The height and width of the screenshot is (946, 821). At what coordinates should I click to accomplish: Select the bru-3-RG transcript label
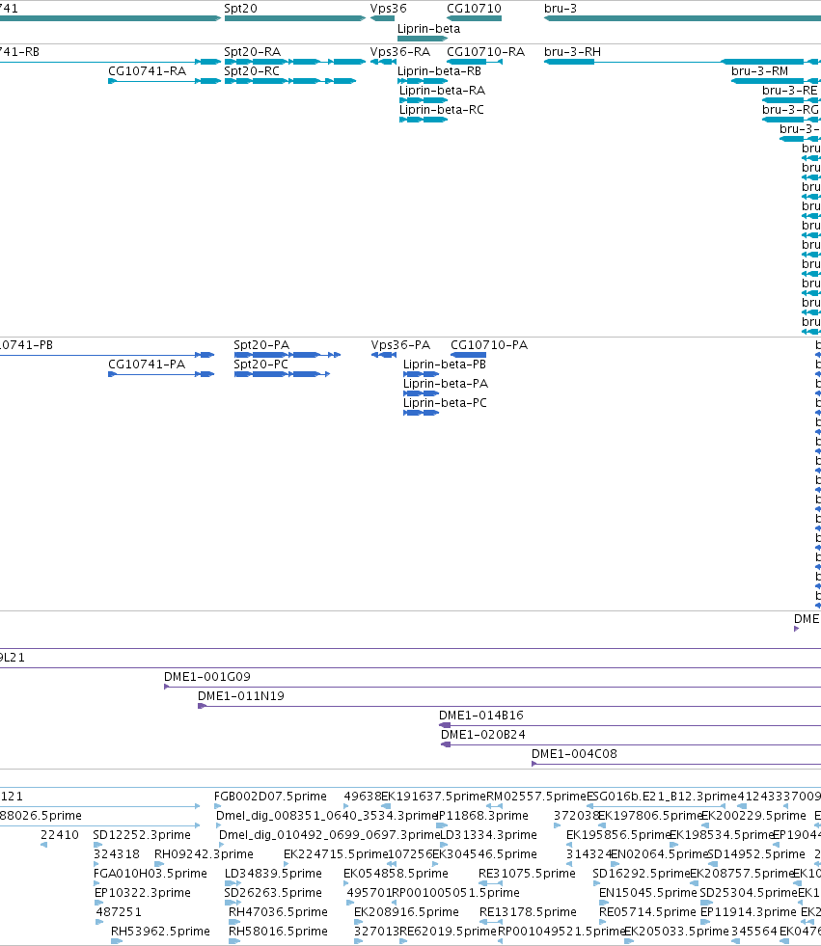[790, 110]
